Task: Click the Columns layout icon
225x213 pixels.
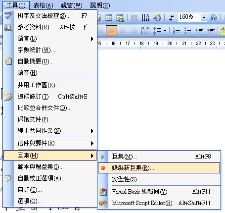Action: [134, 18]
